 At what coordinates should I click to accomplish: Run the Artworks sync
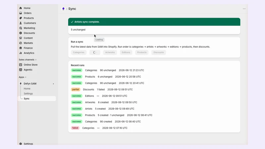click(110, 52)
